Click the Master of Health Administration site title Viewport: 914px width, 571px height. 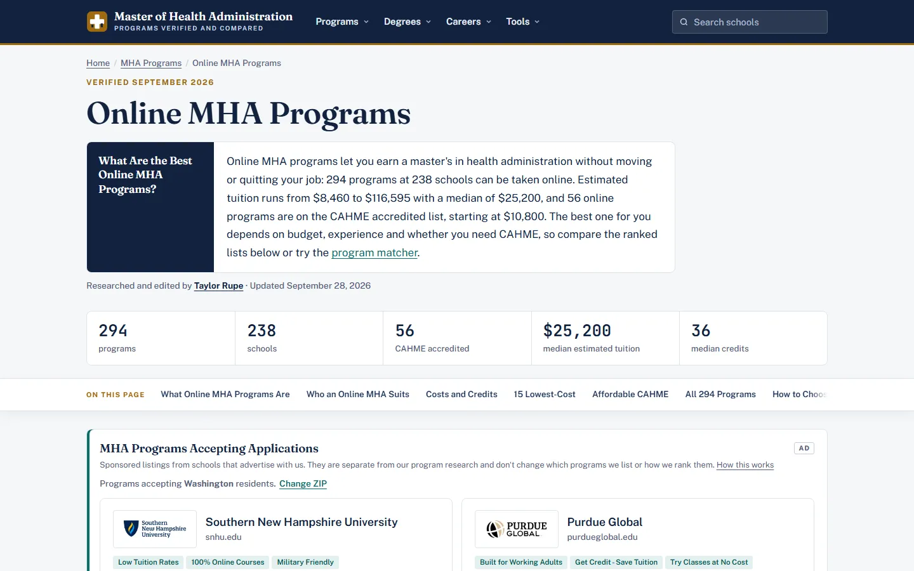(203, 16)
